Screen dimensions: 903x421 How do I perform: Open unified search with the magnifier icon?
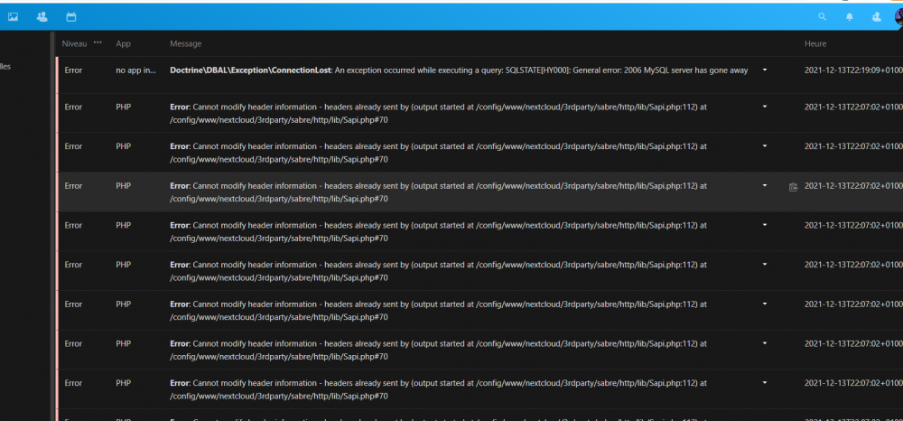click(823, 17)
